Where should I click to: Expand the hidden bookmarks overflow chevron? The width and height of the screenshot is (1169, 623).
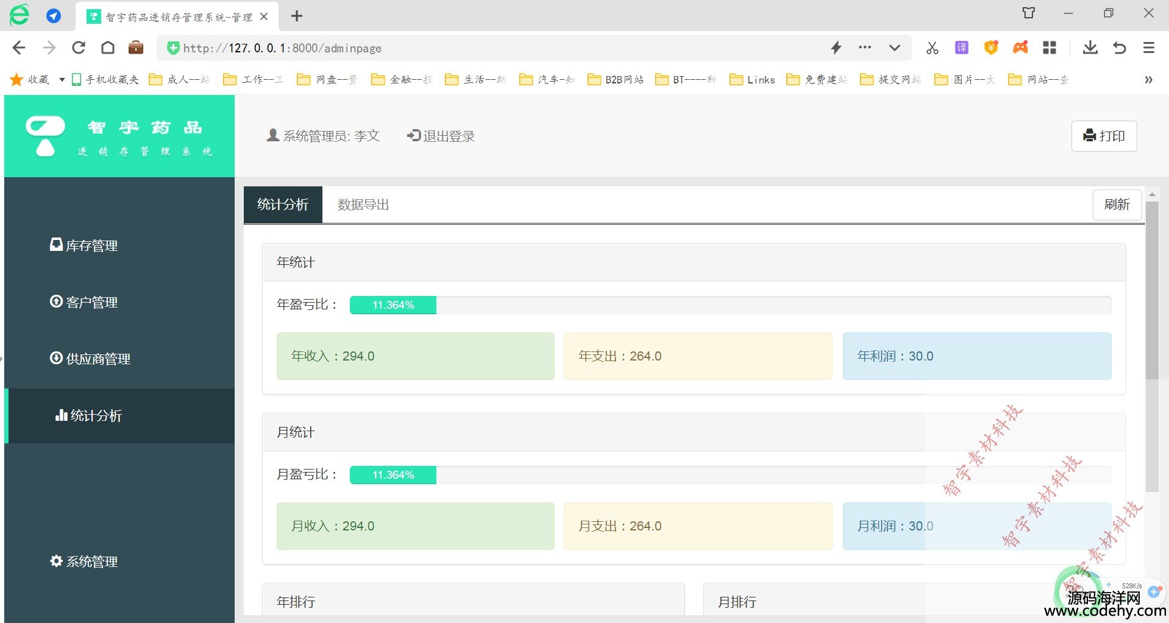tap(1148, 80)
